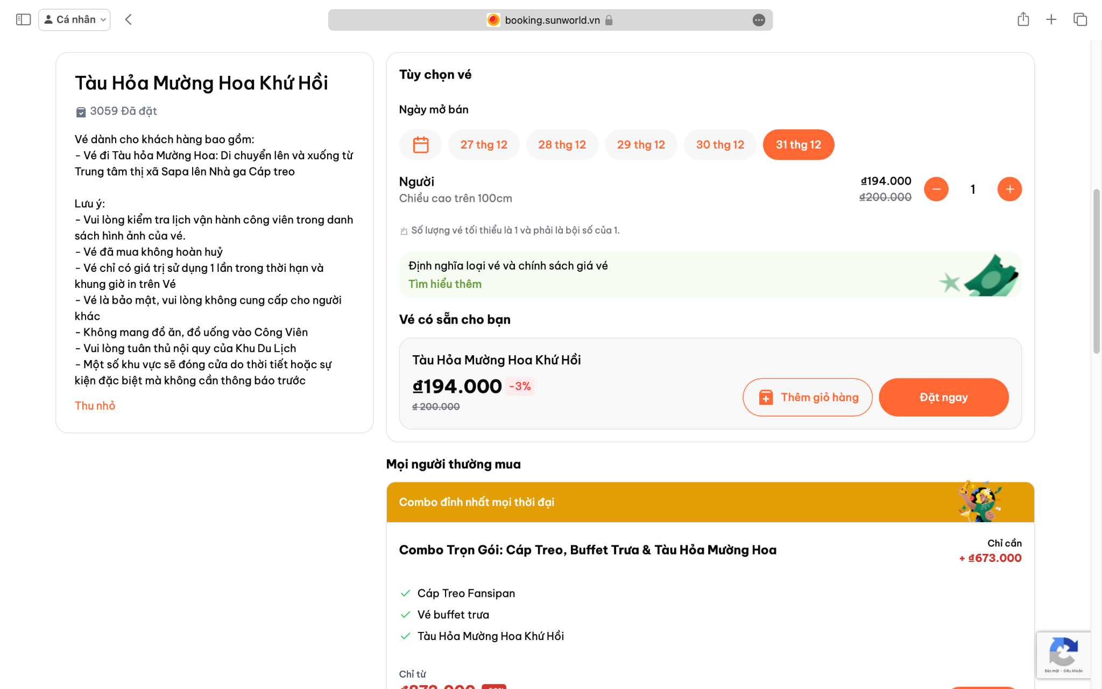
Task: Select date 28 thg 12
Action: [562, 145]
